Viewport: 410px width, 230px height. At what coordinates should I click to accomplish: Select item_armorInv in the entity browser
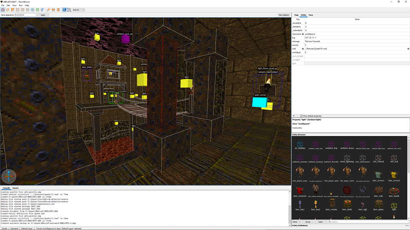pos(300,192)
